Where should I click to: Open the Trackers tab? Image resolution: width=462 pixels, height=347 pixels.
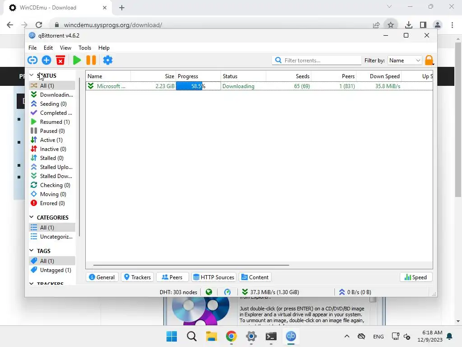pos(137,277)
